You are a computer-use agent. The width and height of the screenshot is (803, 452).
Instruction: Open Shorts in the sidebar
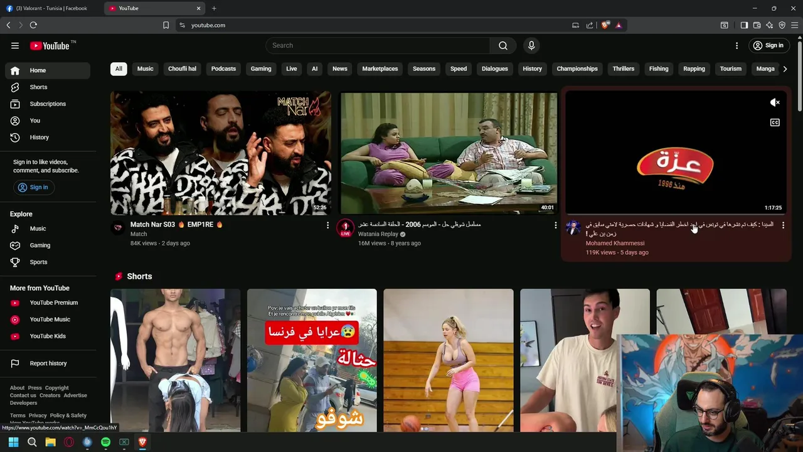click(x=48, y=87)
